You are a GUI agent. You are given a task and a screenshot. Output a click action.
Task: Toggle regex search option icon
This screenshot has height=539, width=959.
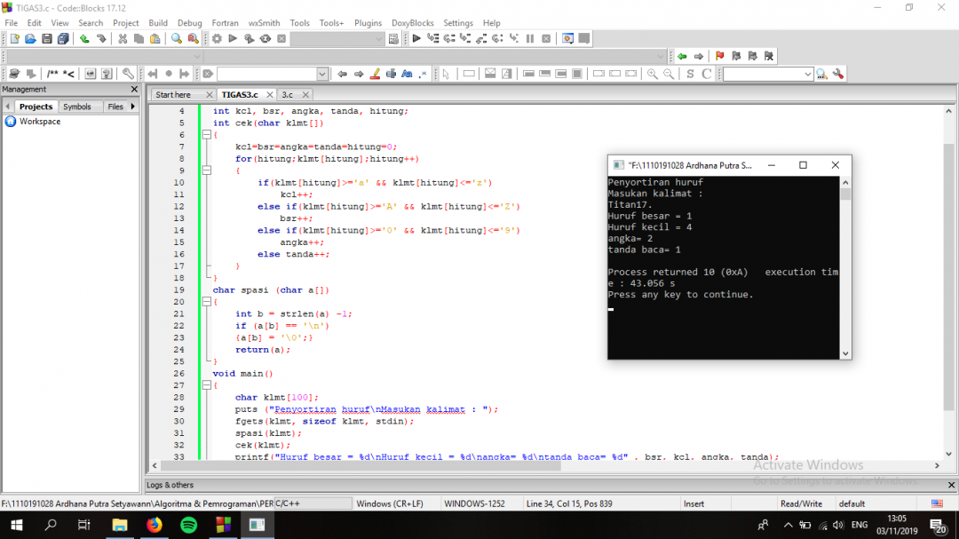(x=424, y=74)
